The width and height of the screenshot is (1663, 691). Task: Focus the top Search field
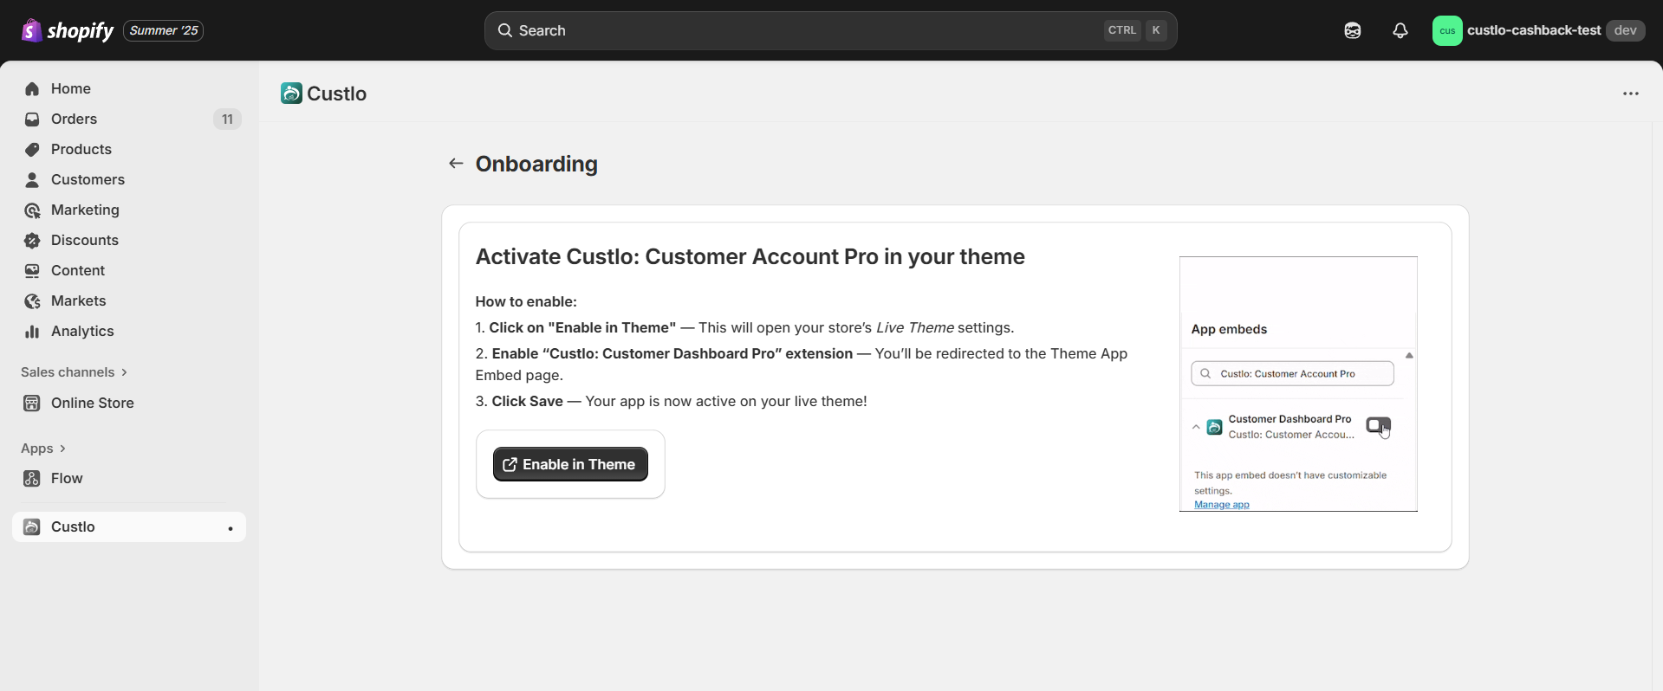(830, 30)
